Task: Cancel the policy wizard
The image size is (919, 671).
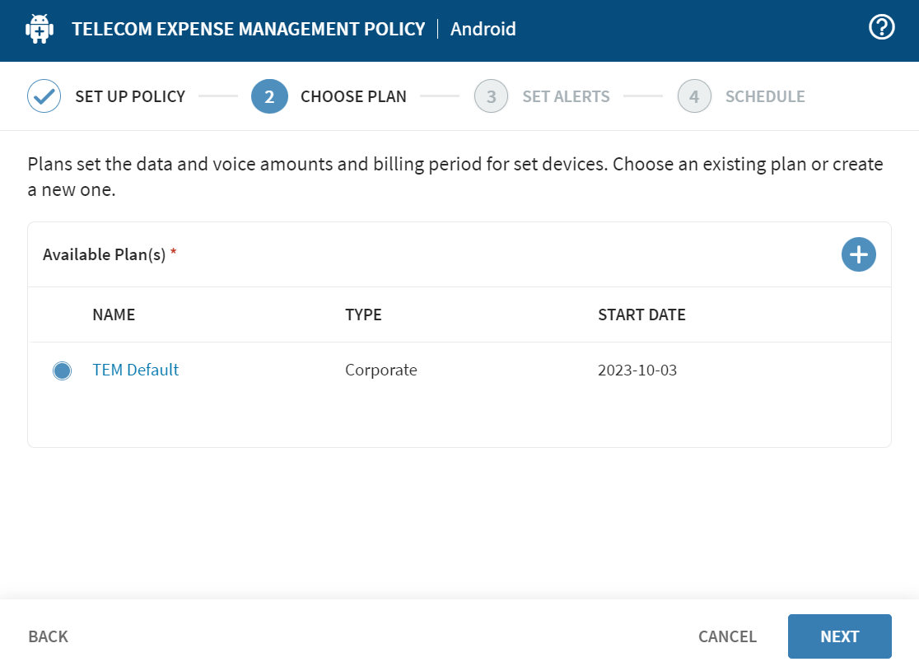Action: coord(726,636)
